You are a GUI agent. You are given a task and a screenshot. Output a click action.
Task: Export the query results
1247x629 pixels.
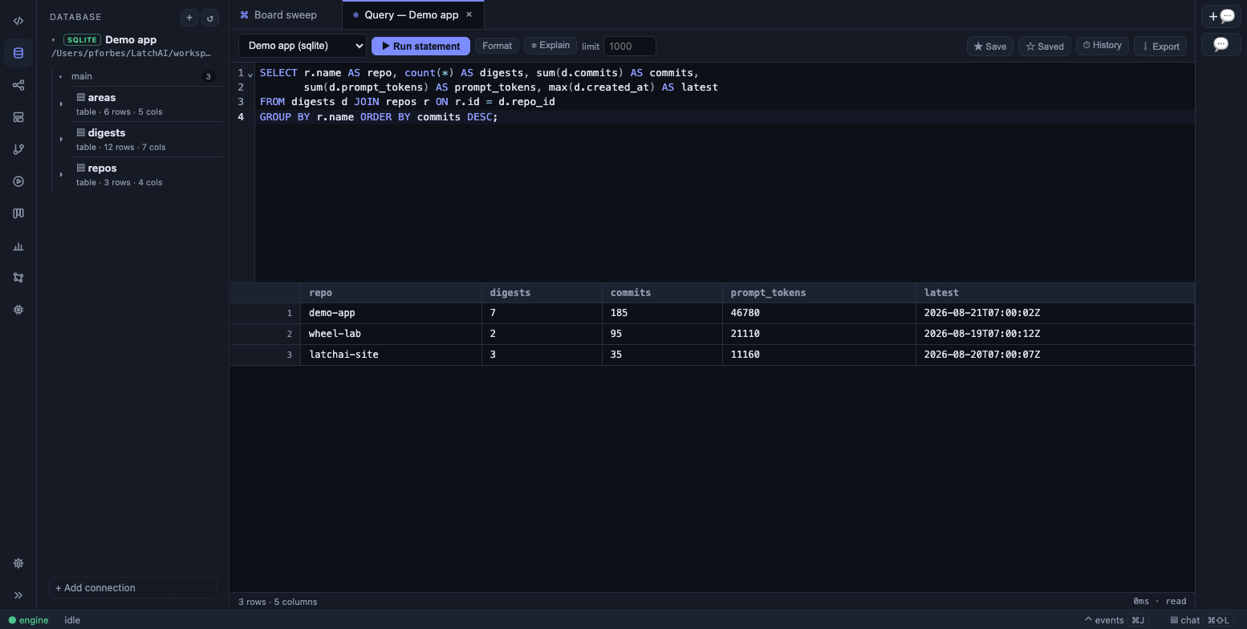point(1160,47)
